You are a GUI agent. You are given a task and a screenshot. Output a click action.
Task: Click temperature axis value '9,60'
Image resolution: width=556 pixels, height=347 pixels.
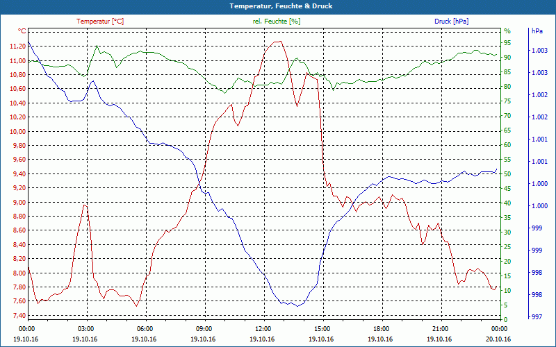point(19,160)
